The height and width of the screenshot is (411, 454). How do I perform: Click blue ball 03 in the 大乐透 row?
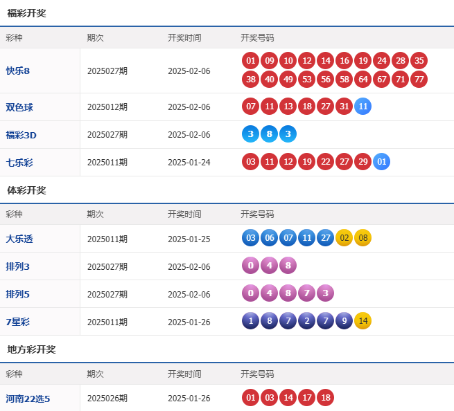(x=251, y=238)
